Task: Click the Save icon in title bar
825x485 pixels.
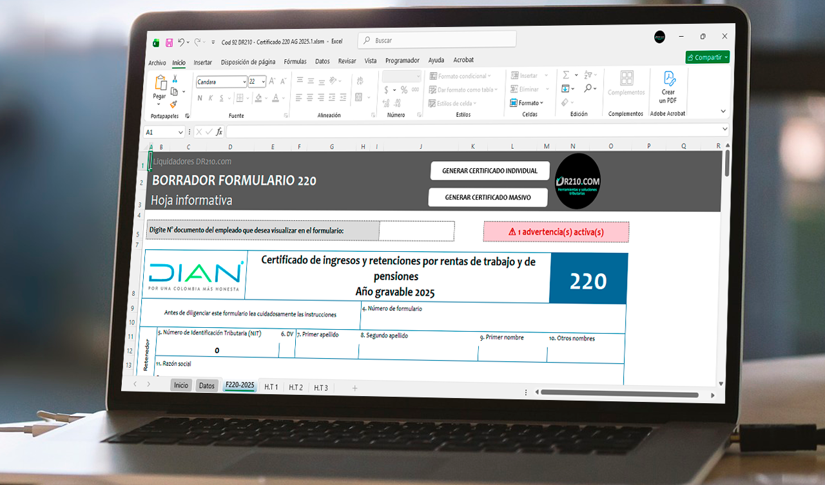Action: [x=169, y=43]
